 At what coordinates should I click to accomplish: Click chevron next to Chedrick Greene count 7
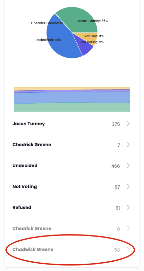coord(128,145)
